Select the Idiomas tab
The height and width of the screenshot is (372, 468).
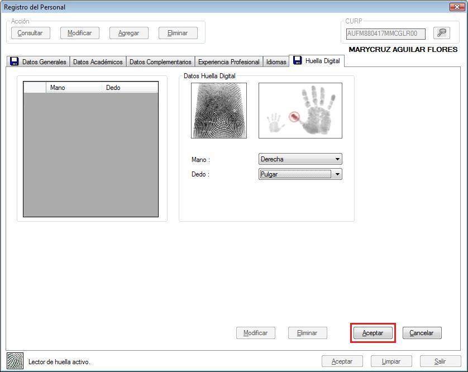[x=276, y=61]
